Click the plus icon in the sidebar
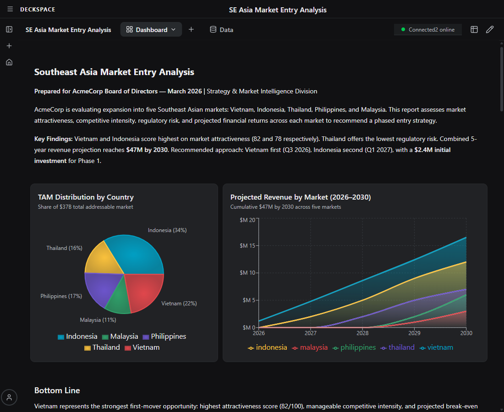504x412 pixels. click(9, 46)
